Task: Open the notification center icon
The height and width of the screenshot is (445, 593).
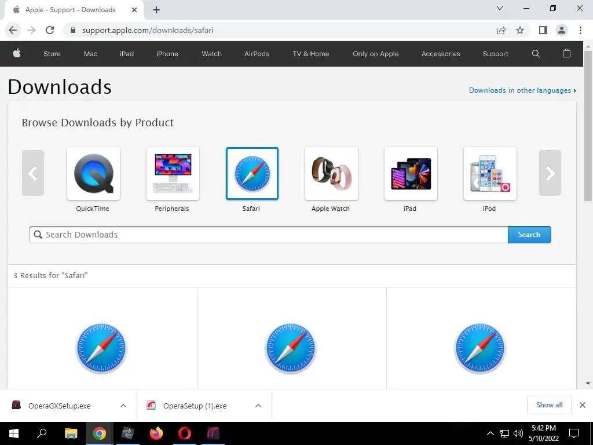Action: pos(574,433)
